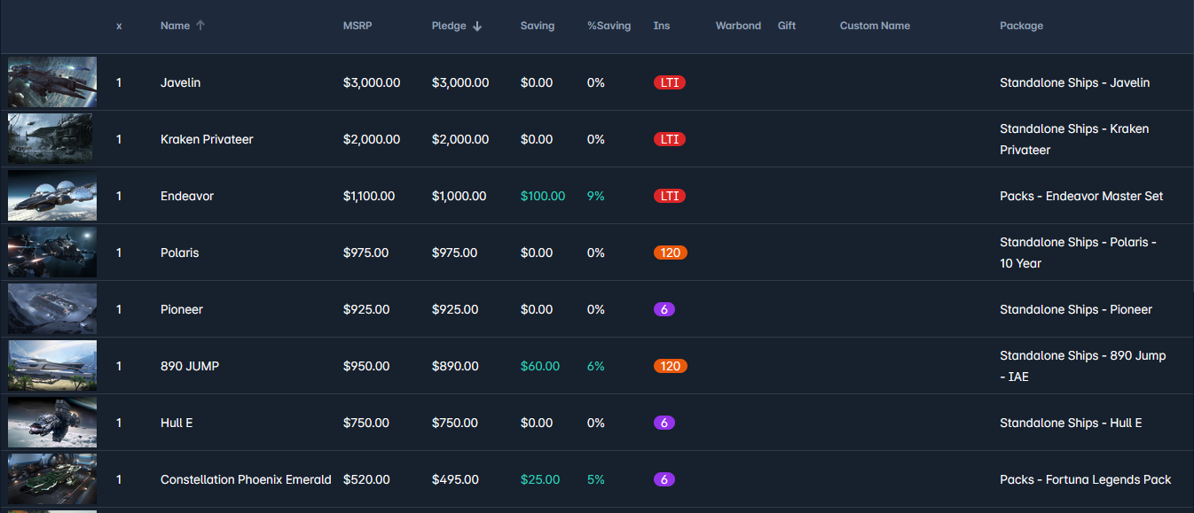This screenshot has width=1194, height=513.
Task: Click the Warbond column header
Action: pos(738,26)
